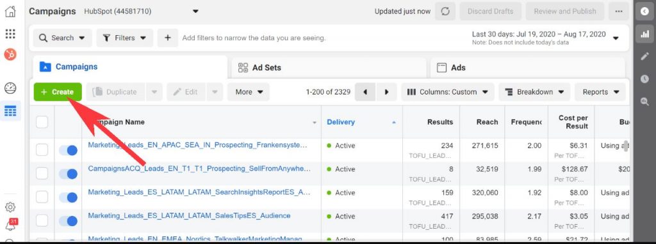Tick the select-all campaigns checkbox
This screenshot has height=244, width=656.
42,122
